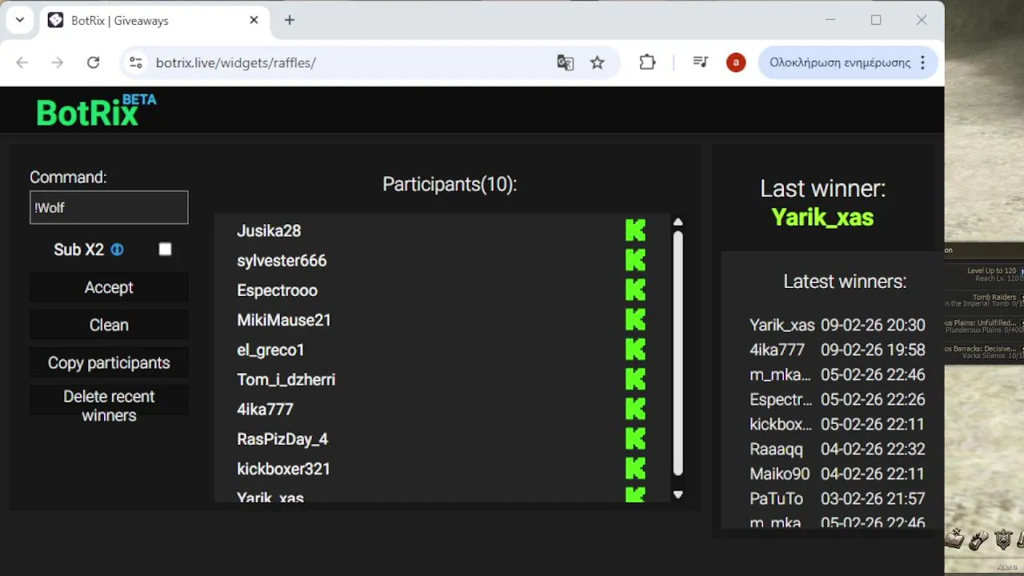Reload the page in Chrome

point(93,62)
